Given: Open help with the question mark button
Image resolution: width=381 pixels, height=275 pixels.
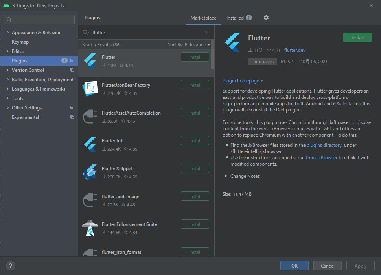Looking at the screenshot, I should 11,266.
